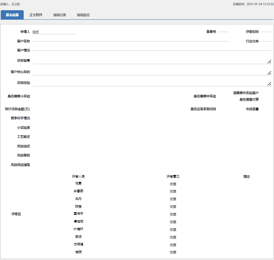Open the 流程监控 tab
Viewport: 274px width, 260px height.
point(83,15)
